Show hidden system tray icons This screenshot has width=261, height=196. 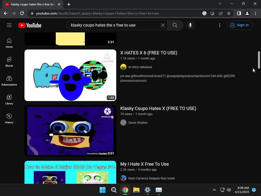click(x=214, y=190)
